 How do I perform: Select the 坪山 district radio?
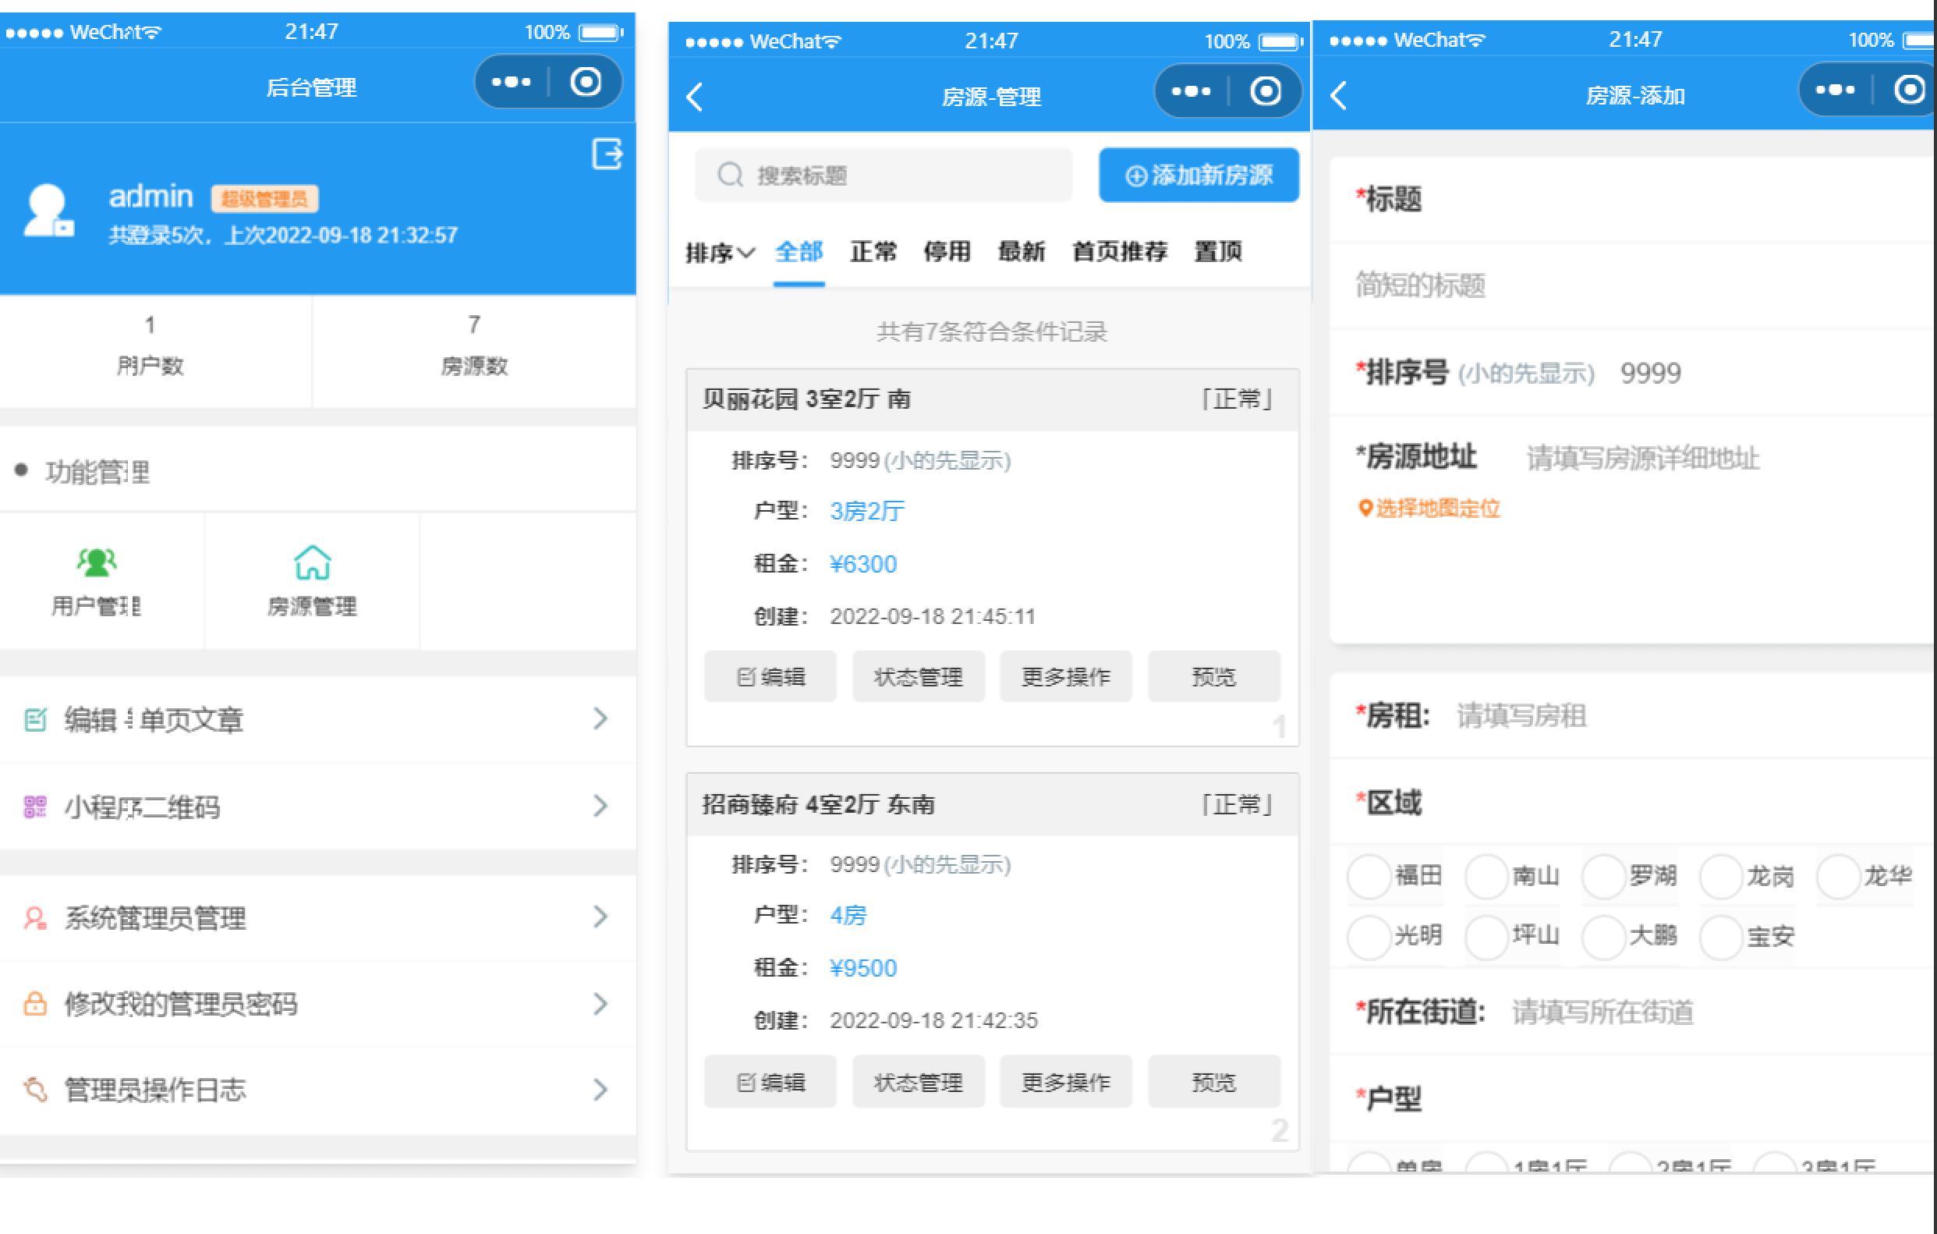tap(1486, 936)
